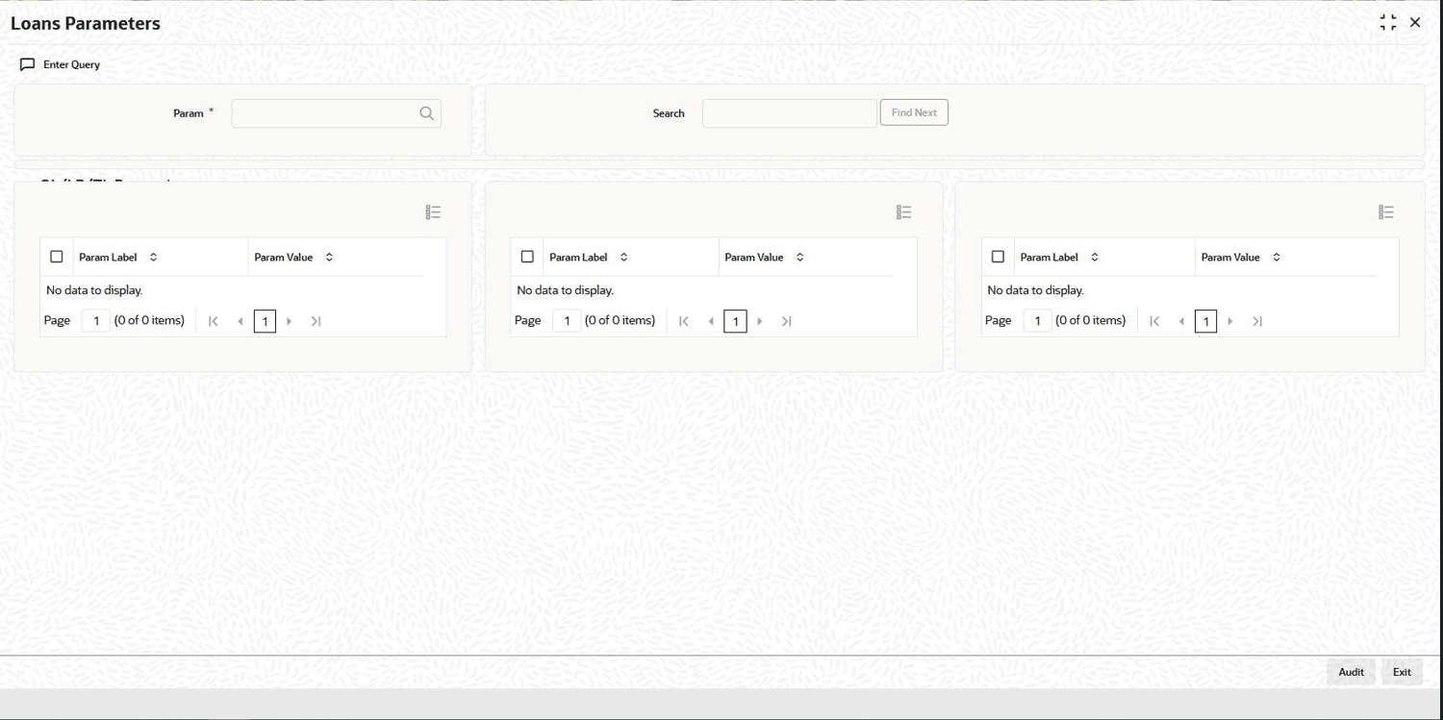The height and width of the screenshot is (720, 1443).
Task: Go to previous page in right grid
Action: click(x=1180, y=321)
